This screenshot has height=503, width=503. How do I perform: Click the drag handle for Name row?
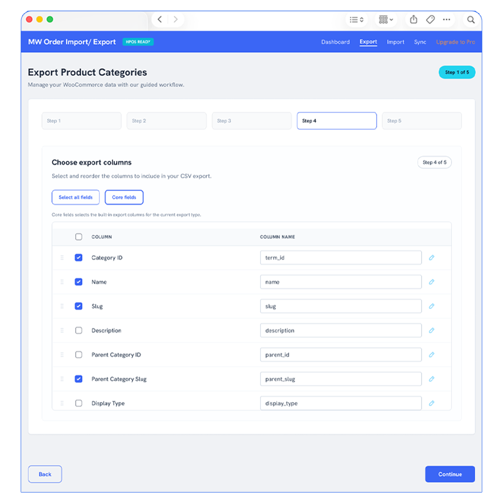click(62, 282)
